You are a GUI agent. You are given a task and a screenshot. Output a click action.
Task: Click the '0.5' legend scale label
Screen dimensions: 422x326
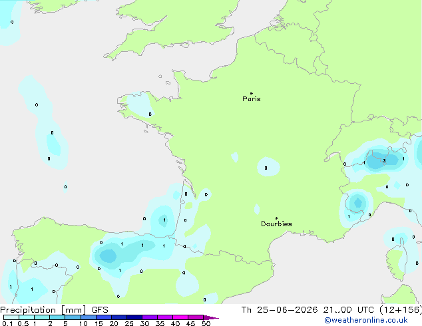(x=23, y=323)
